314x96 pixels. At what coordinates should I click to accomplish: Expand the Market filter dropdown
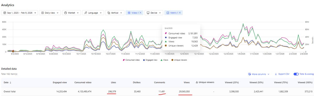[x=71, y=12]
